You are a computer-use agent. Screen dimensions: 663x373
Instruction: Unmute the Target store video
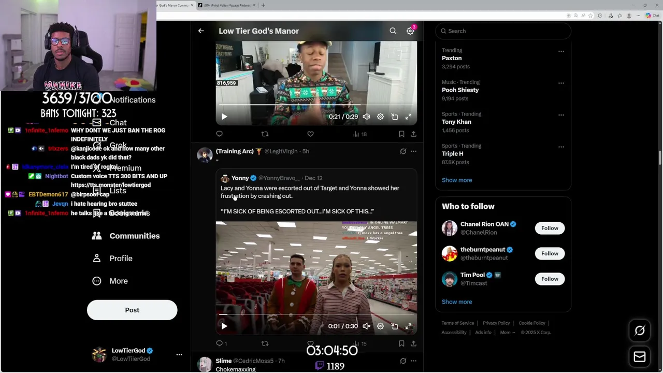[x=366, y=326]
